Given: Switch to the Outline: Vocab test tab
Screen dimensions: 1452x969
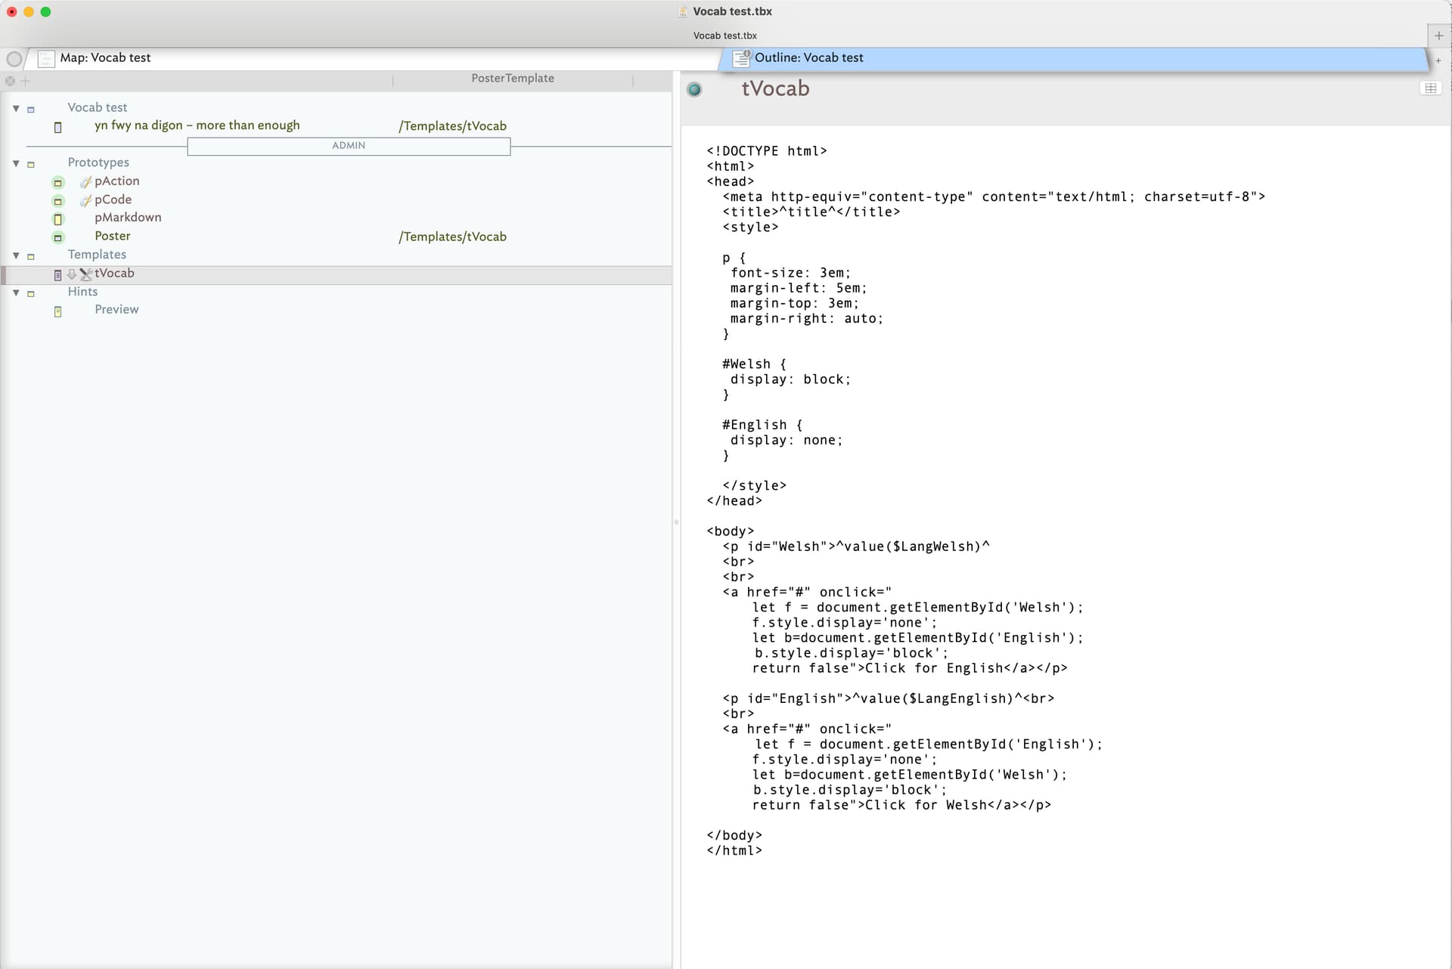Looking at the screenshot, I should 1072,58.
